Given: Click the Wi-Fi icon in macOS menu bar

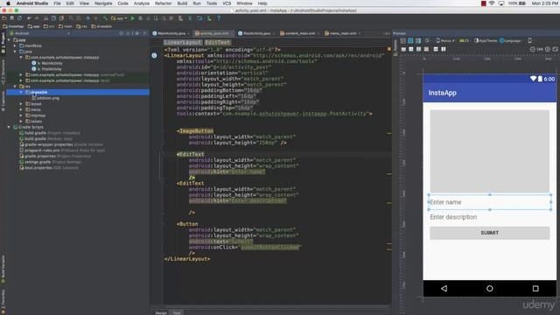Looking at the screenshot, I should pyautogui.click(x=492, y=3).
